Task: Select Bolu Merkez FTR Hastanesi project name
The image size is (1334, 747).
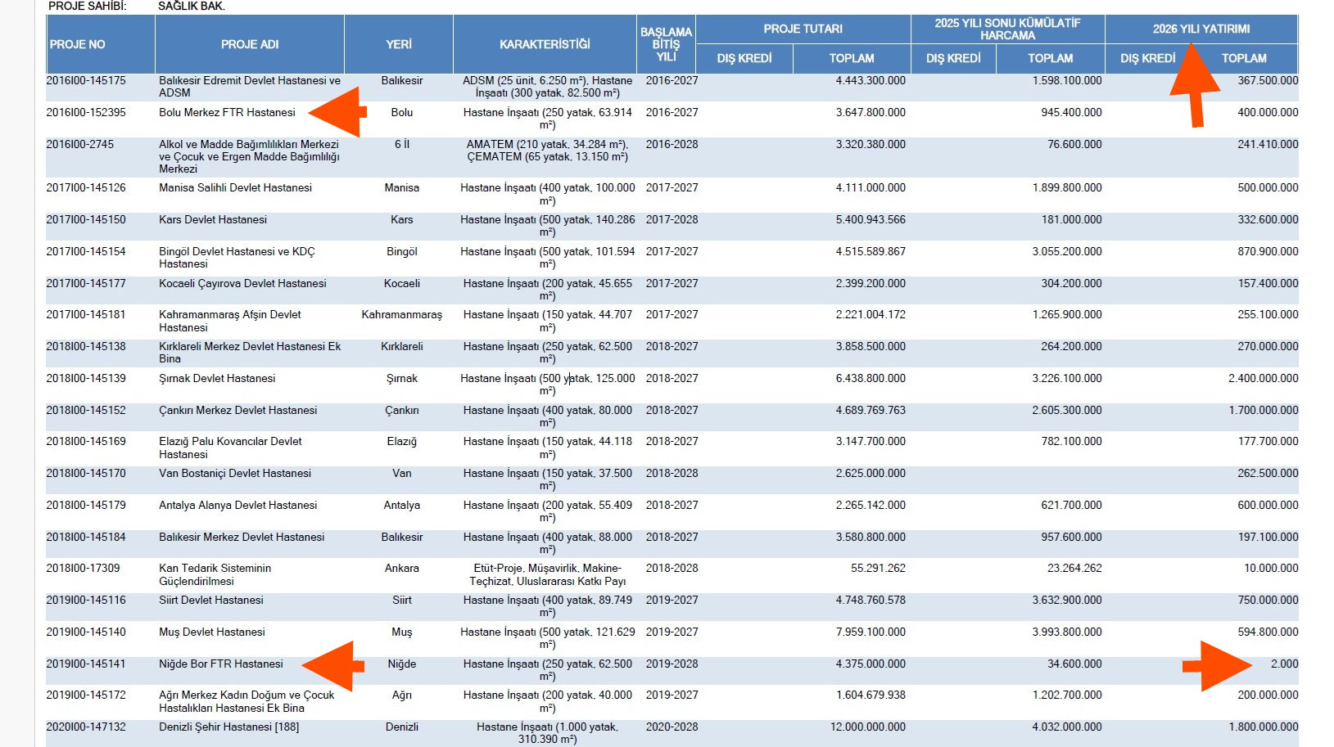Action: tap(227, 113)
